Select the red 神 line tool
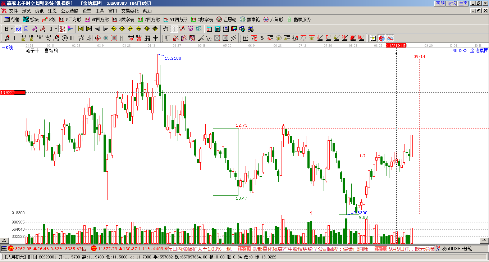This screenshot has width=489, height=262. click(131, 38)
